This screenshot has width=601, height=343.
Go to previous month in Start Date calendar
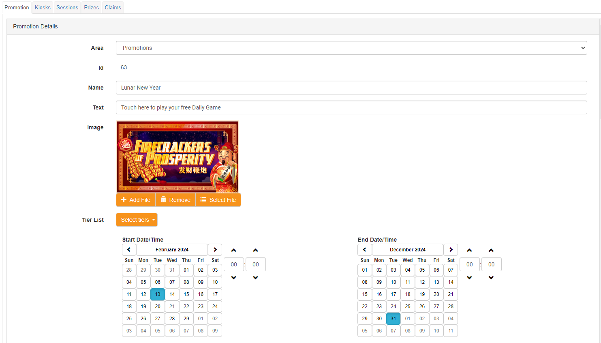tap(129, 250)
